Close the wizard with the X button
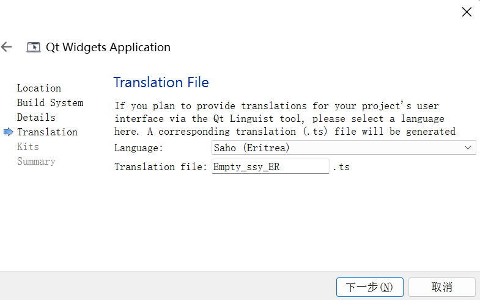The width and height of the screenshot is (480, 300). 467,12
